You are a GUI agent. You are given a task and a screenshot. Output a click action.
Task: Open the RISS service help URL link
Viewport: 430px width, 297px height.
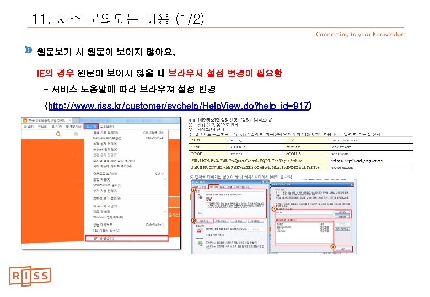[x=178, y=106]
